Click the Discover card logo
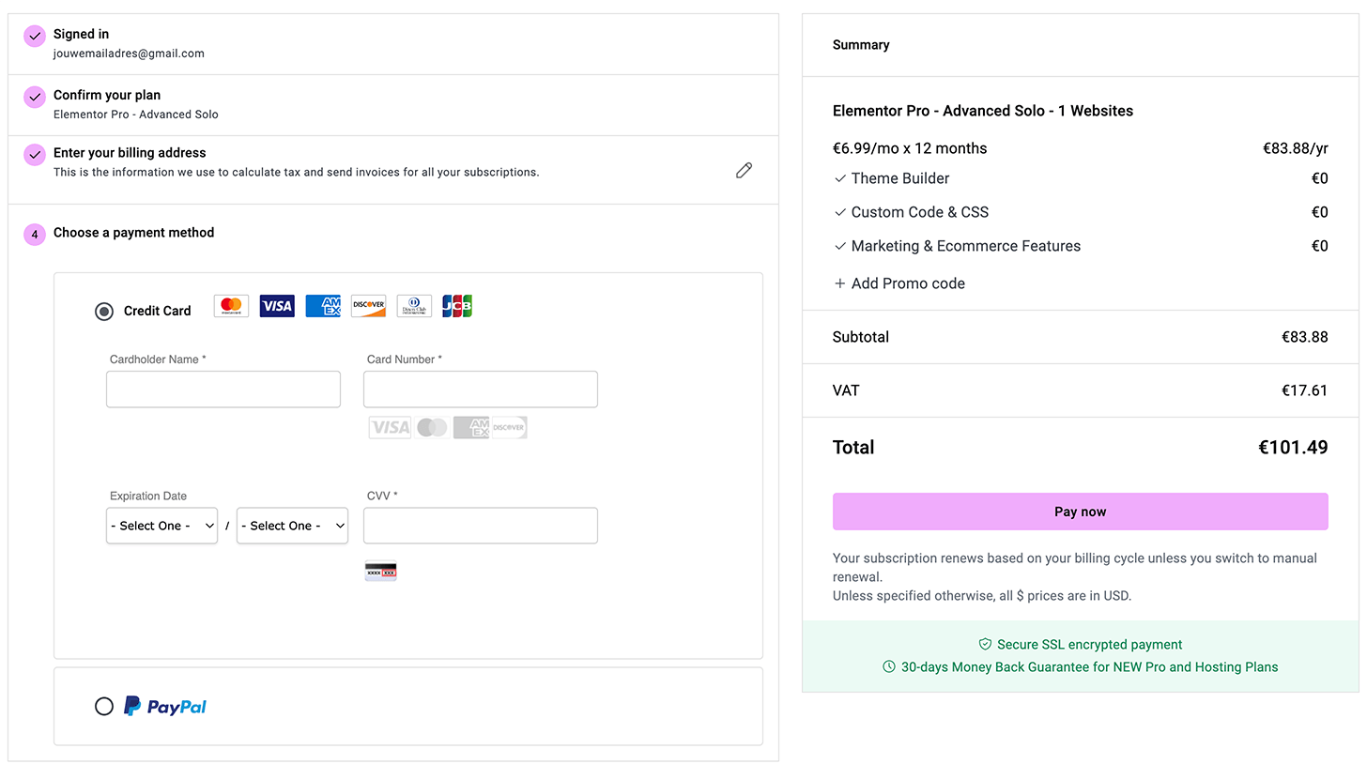The height and width of the screenshot is (764, 1367). (369, 306)
